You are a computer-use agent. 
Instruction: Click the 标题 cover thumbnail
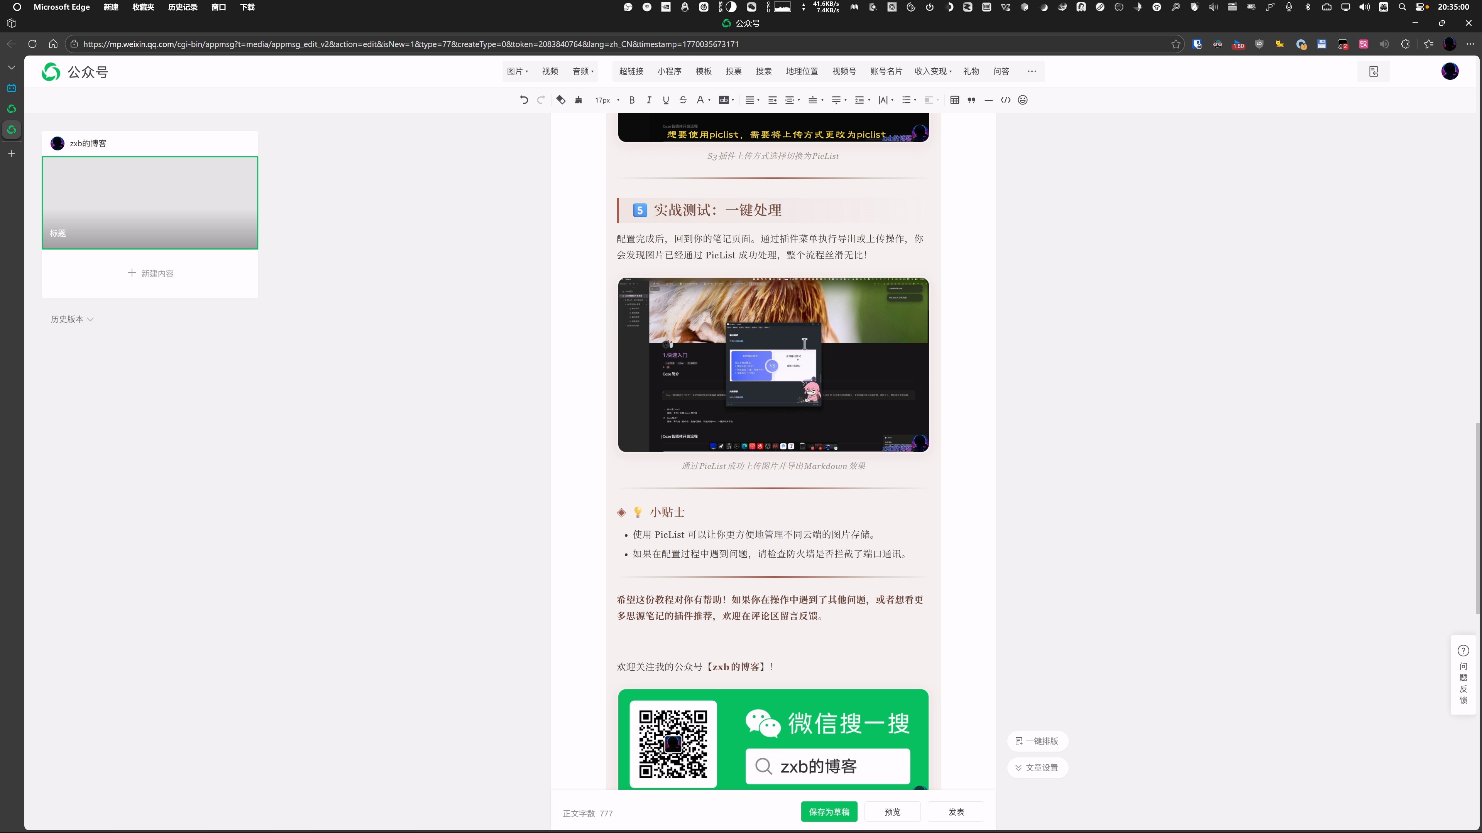(150, 202)
